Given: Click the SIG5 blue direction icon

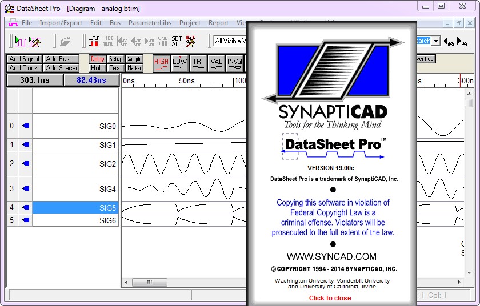Looking at the screenshot, I should (26, 207).
